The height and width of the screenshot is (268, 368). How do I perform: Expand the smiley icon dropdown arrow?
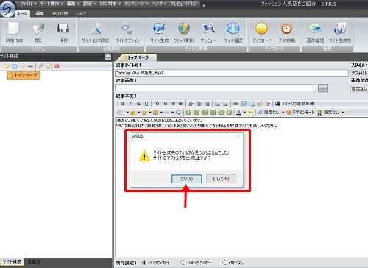tap(150, 113)
